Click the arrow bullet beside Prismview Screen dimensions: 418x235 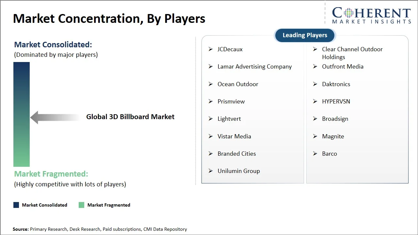click(x=211, y=102)
